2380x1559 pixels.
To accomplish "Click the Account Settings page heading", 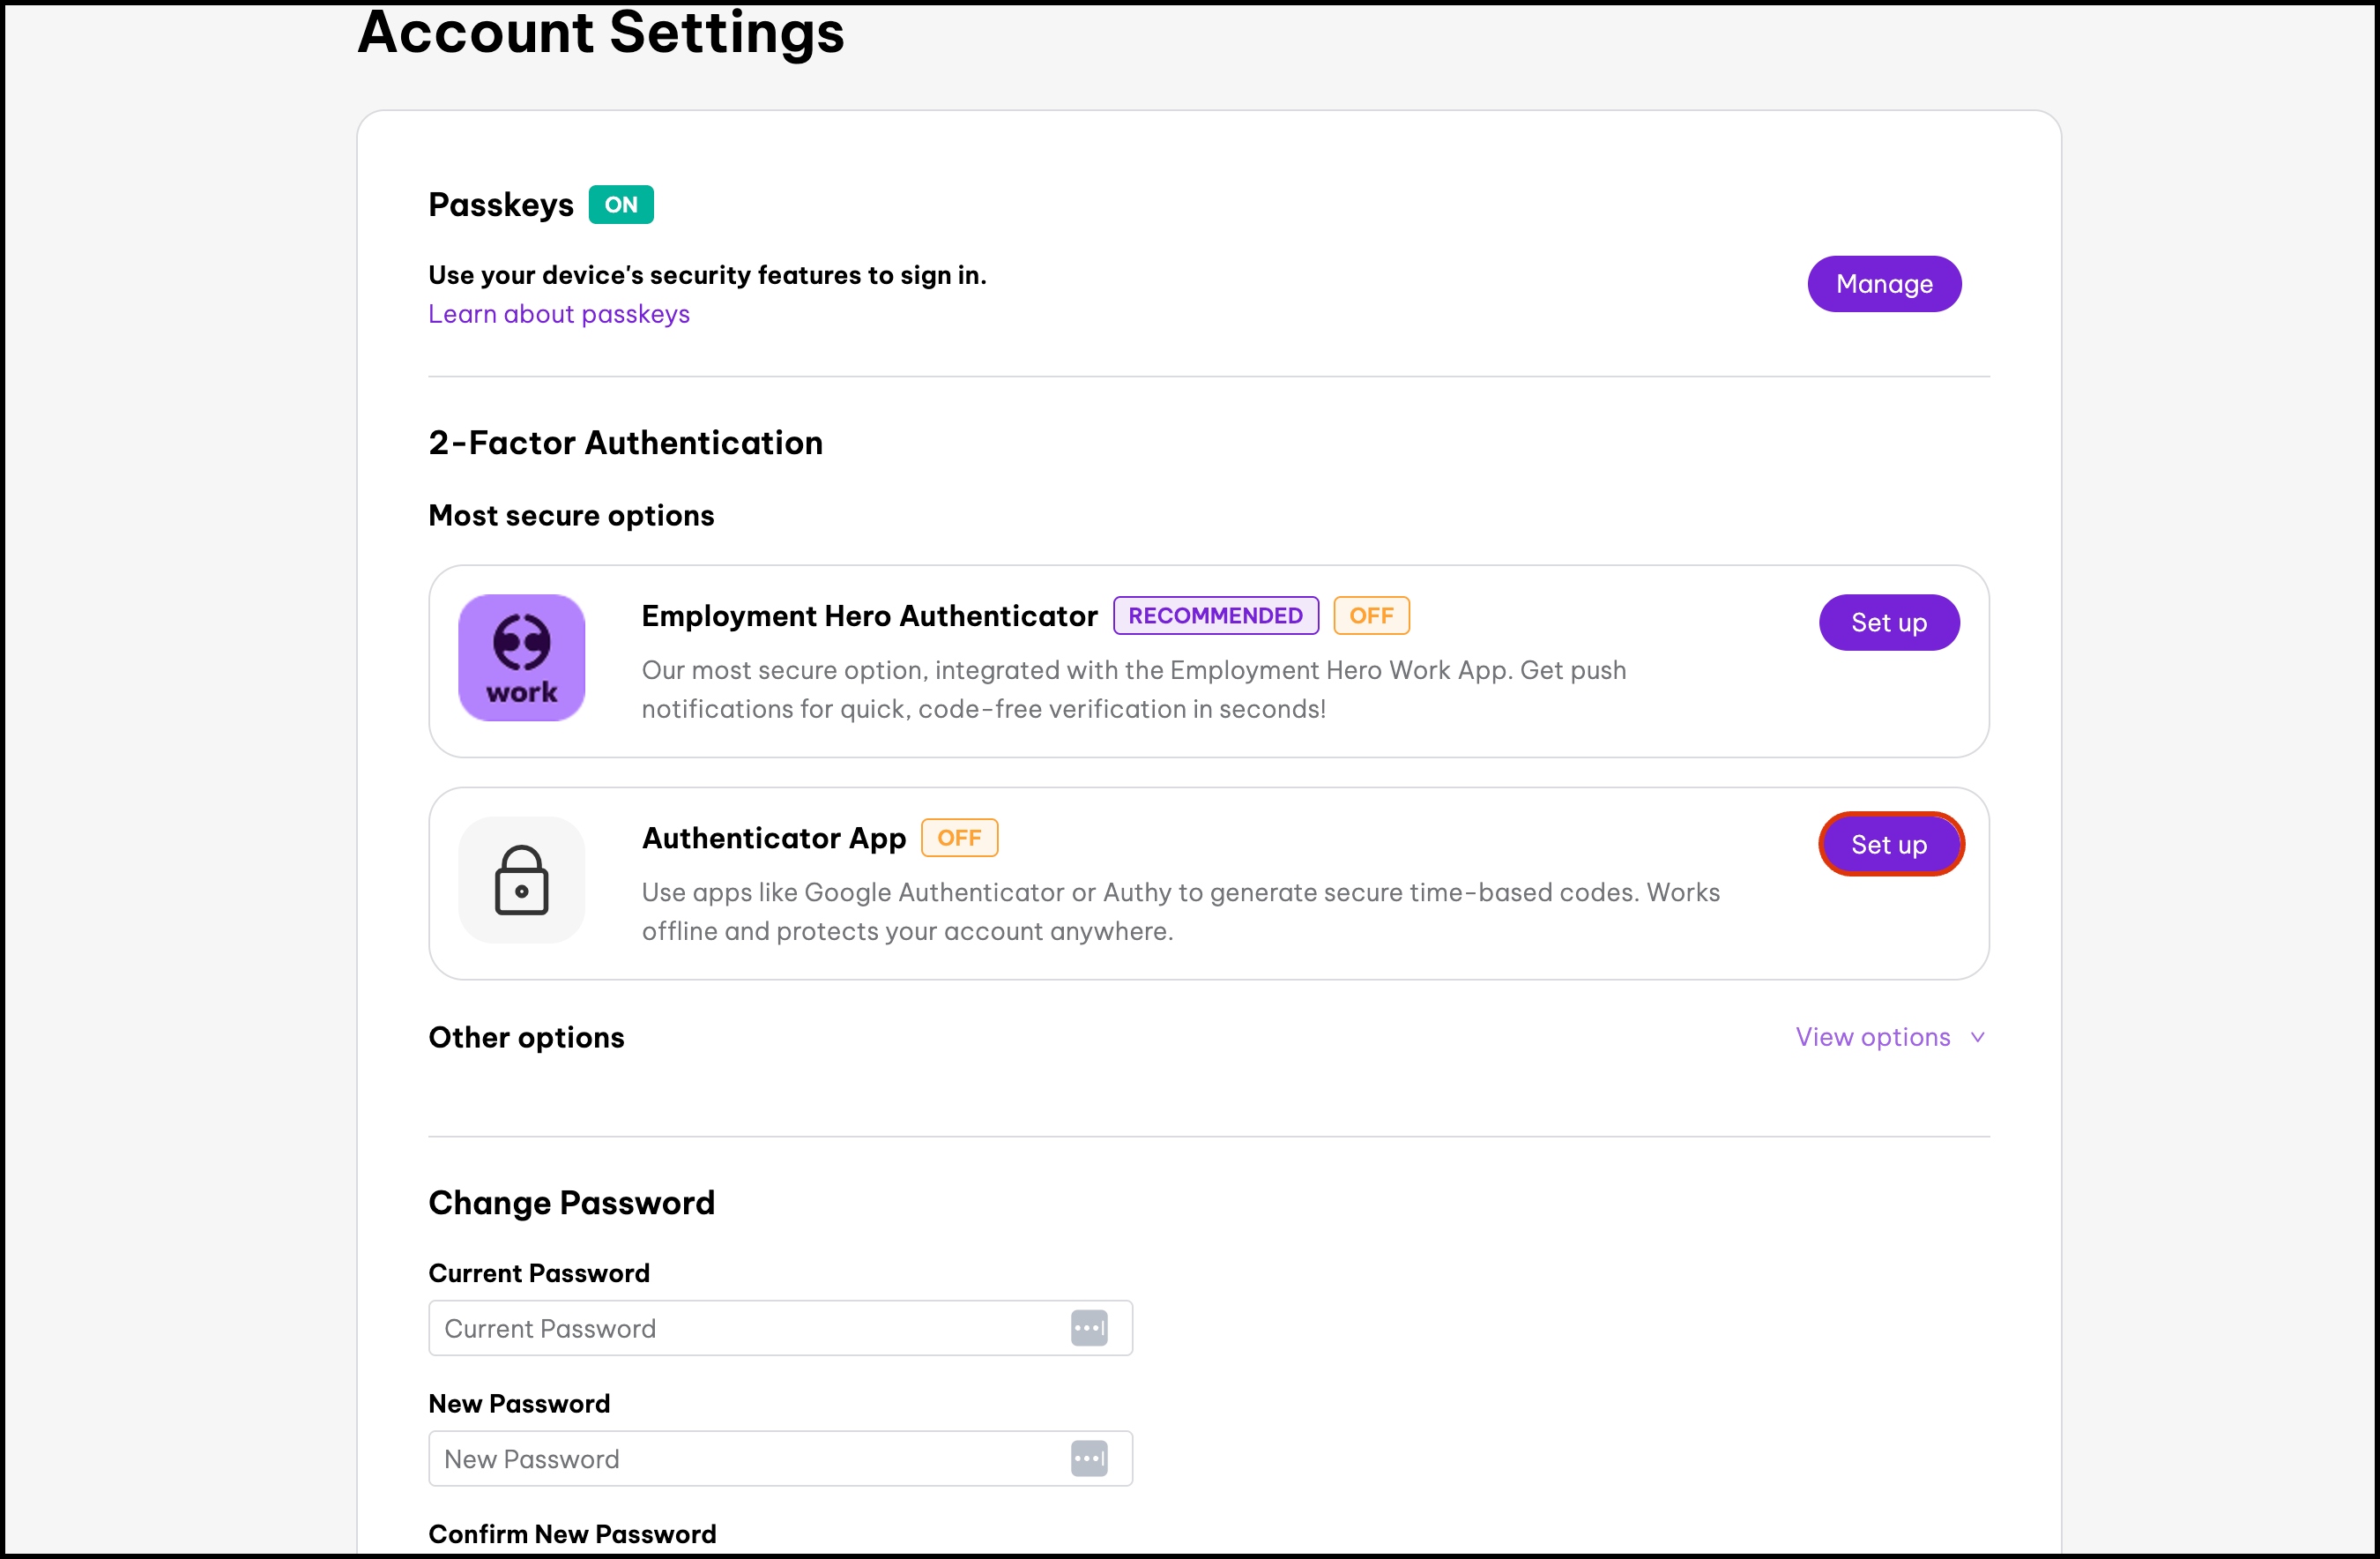I will point(600,32).
